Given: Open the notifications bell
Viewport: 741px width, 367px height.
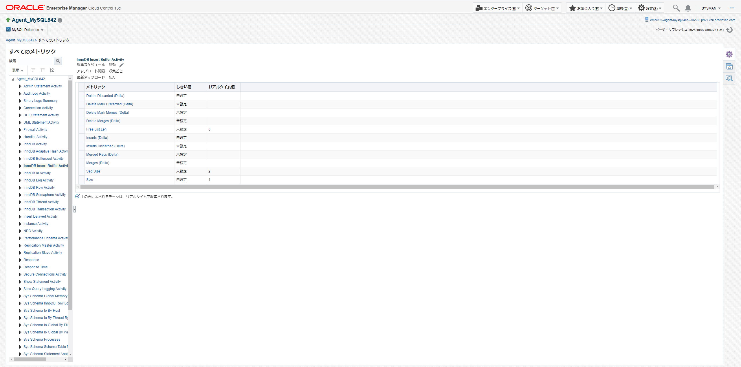Looking at the screenshot, I should (688, 8).
